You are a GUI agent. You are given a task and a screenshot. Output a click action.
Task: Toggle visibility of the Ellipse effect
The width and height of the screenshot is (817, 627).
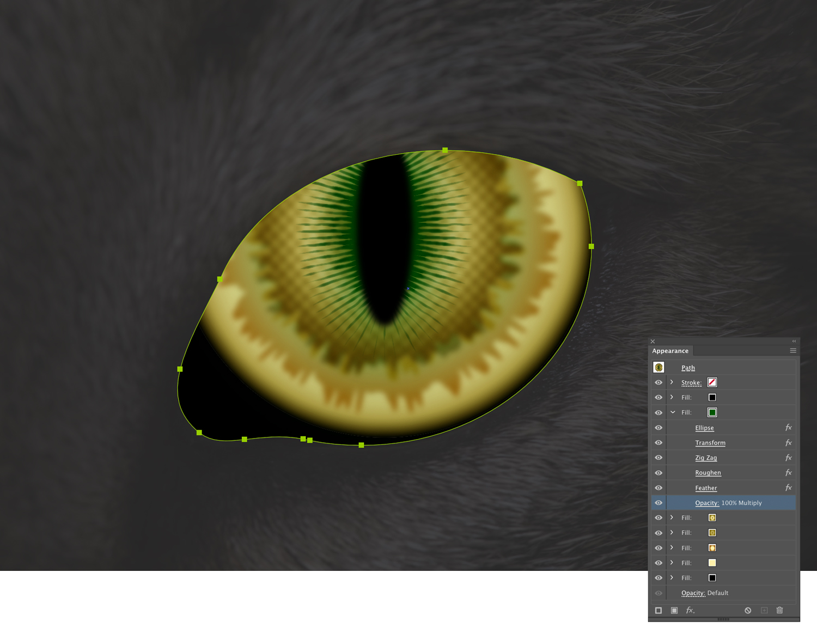(659, 428)
